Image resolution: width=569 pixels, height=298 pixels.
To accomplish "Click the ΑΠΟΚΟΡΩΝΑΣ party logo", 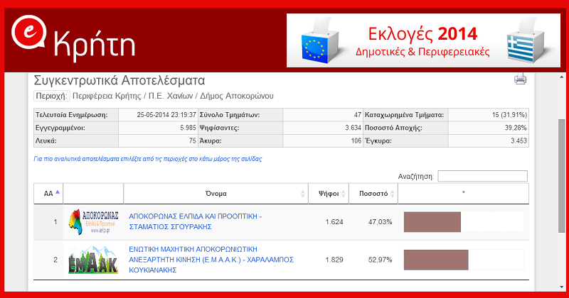I will point(93,221).
